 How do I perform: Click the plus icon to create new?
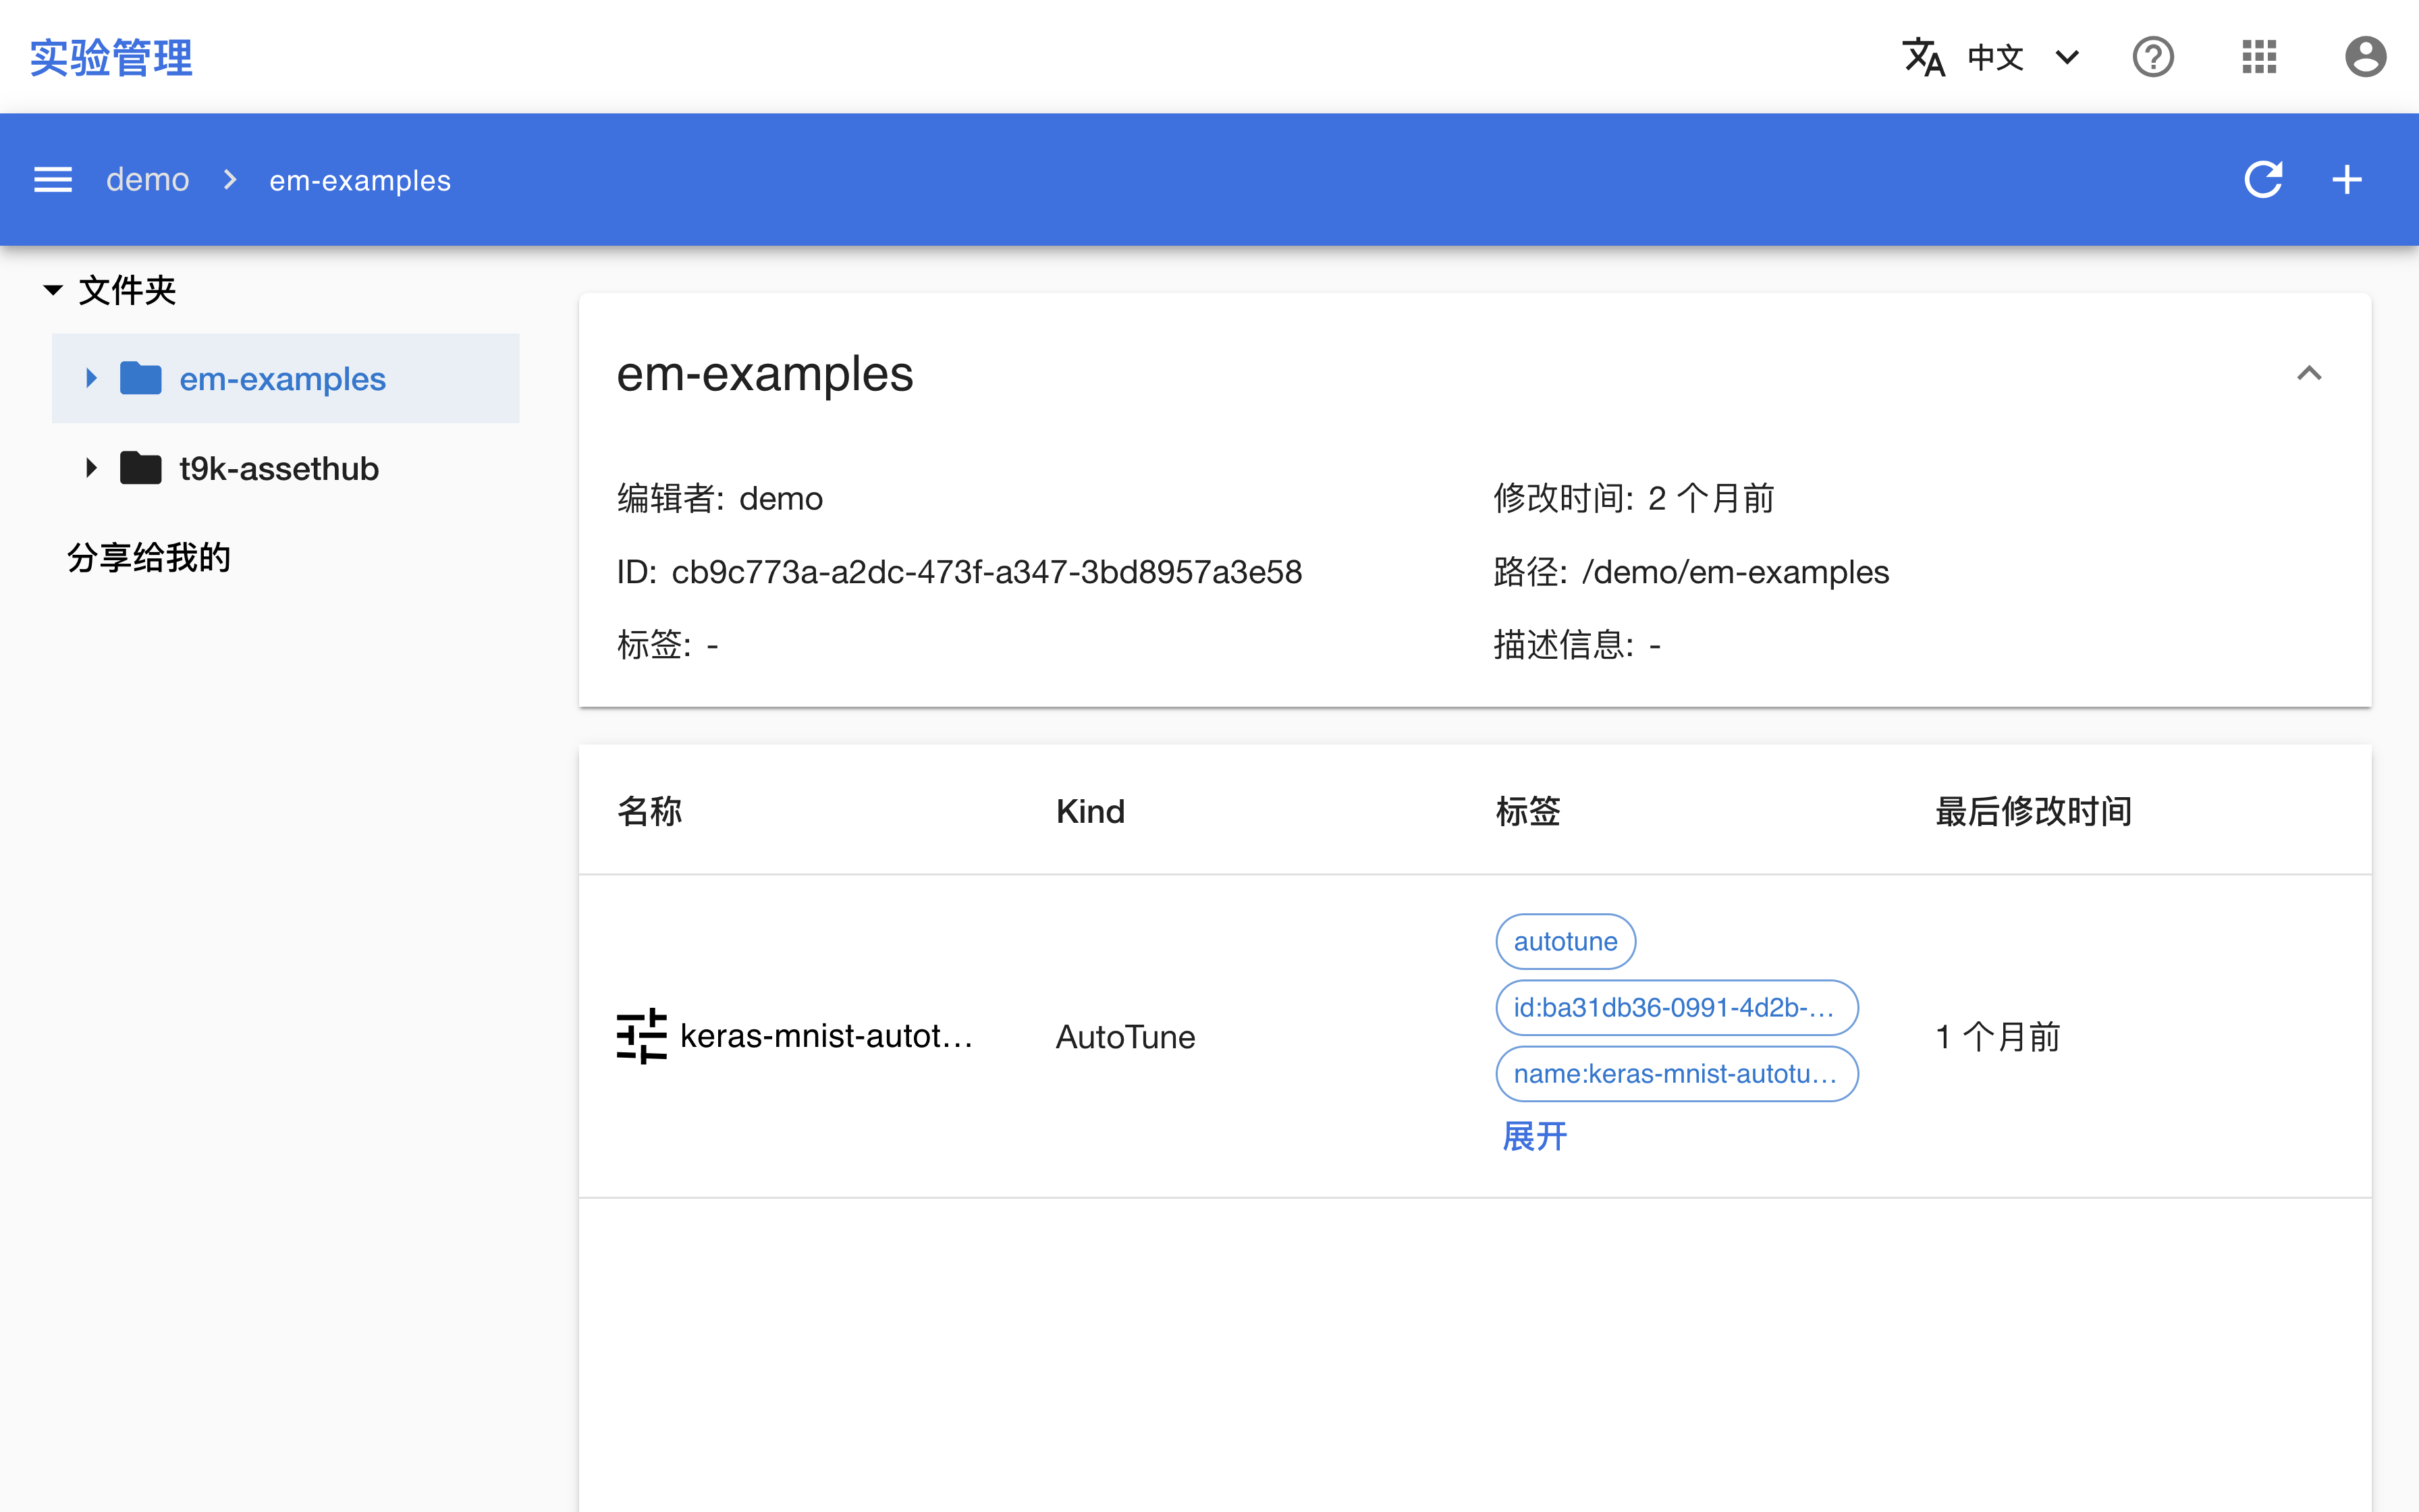click(x=2347, y=180)
